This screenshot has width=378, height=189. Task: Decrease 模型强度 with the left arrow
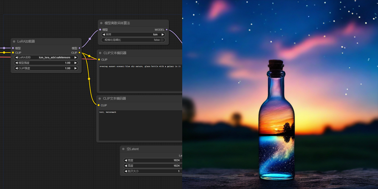pos(16,63)
